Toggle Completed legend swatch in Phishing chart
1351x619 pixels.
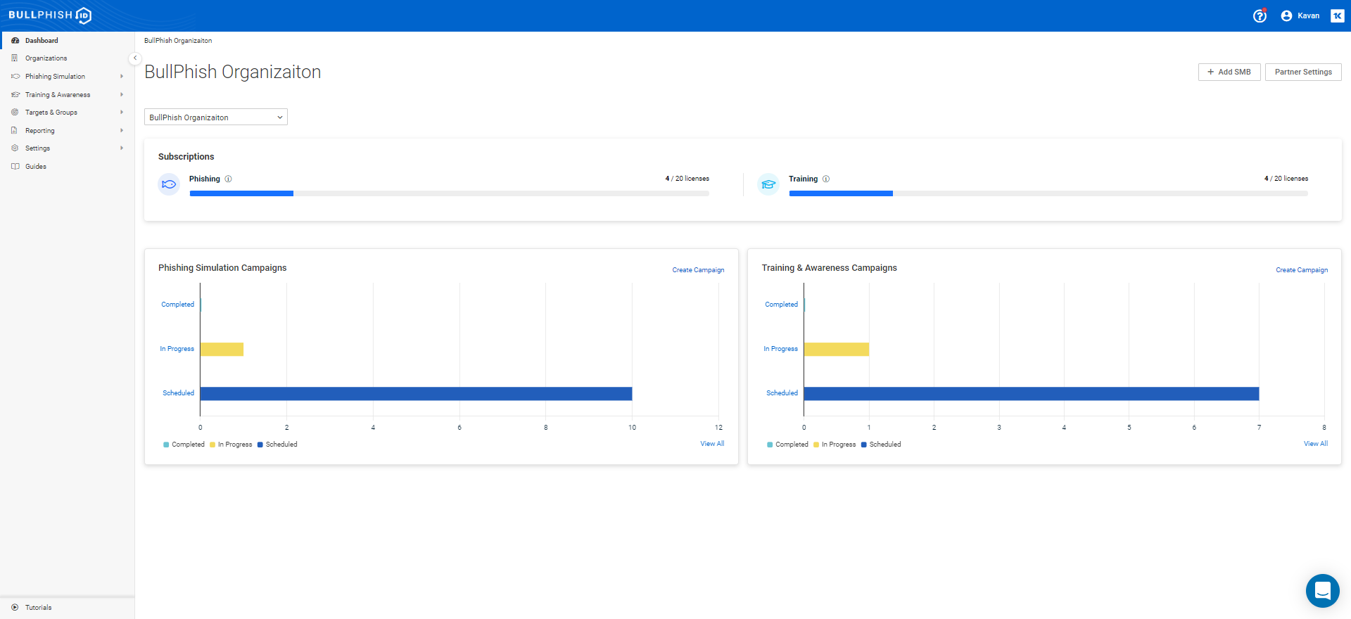[166, 445]
